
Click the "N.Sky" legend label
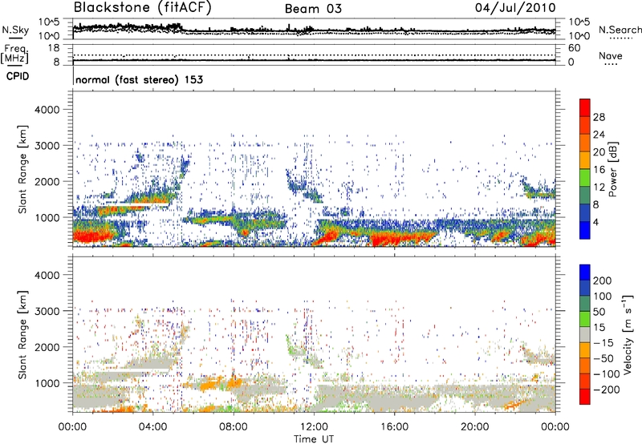pyautogui.click(x=15, y=30)
